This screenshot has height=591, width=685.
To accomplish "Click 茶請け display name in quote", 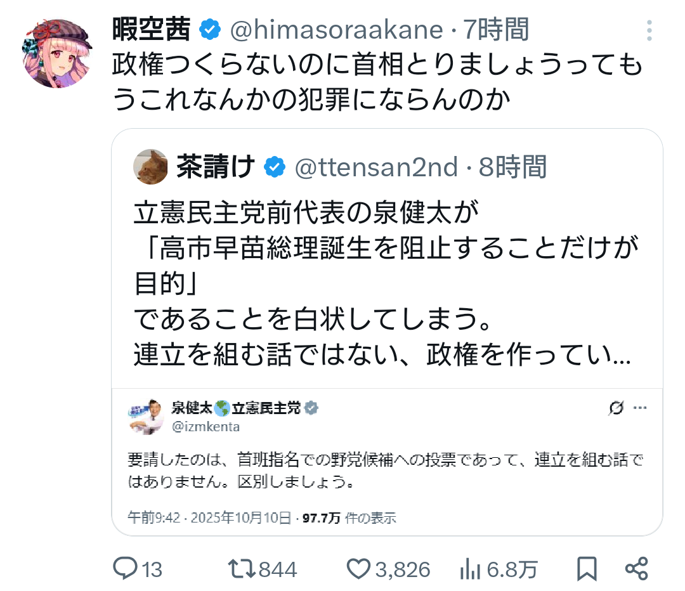I will click(x=216, y=167).
